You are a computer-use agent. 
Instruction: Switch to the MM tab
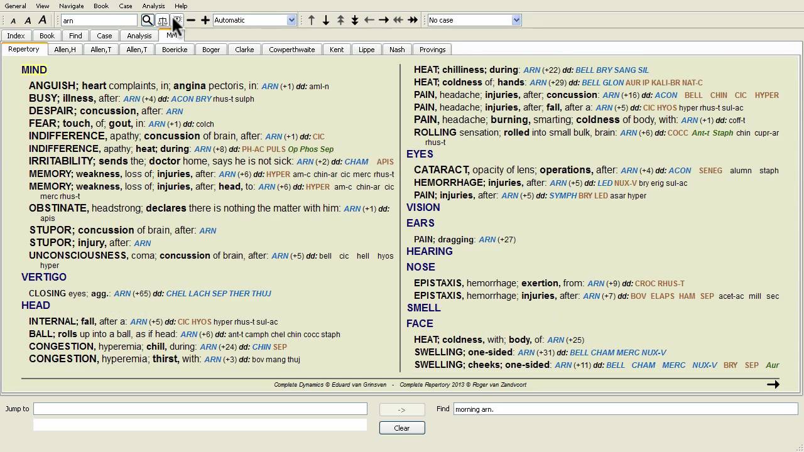171,35
